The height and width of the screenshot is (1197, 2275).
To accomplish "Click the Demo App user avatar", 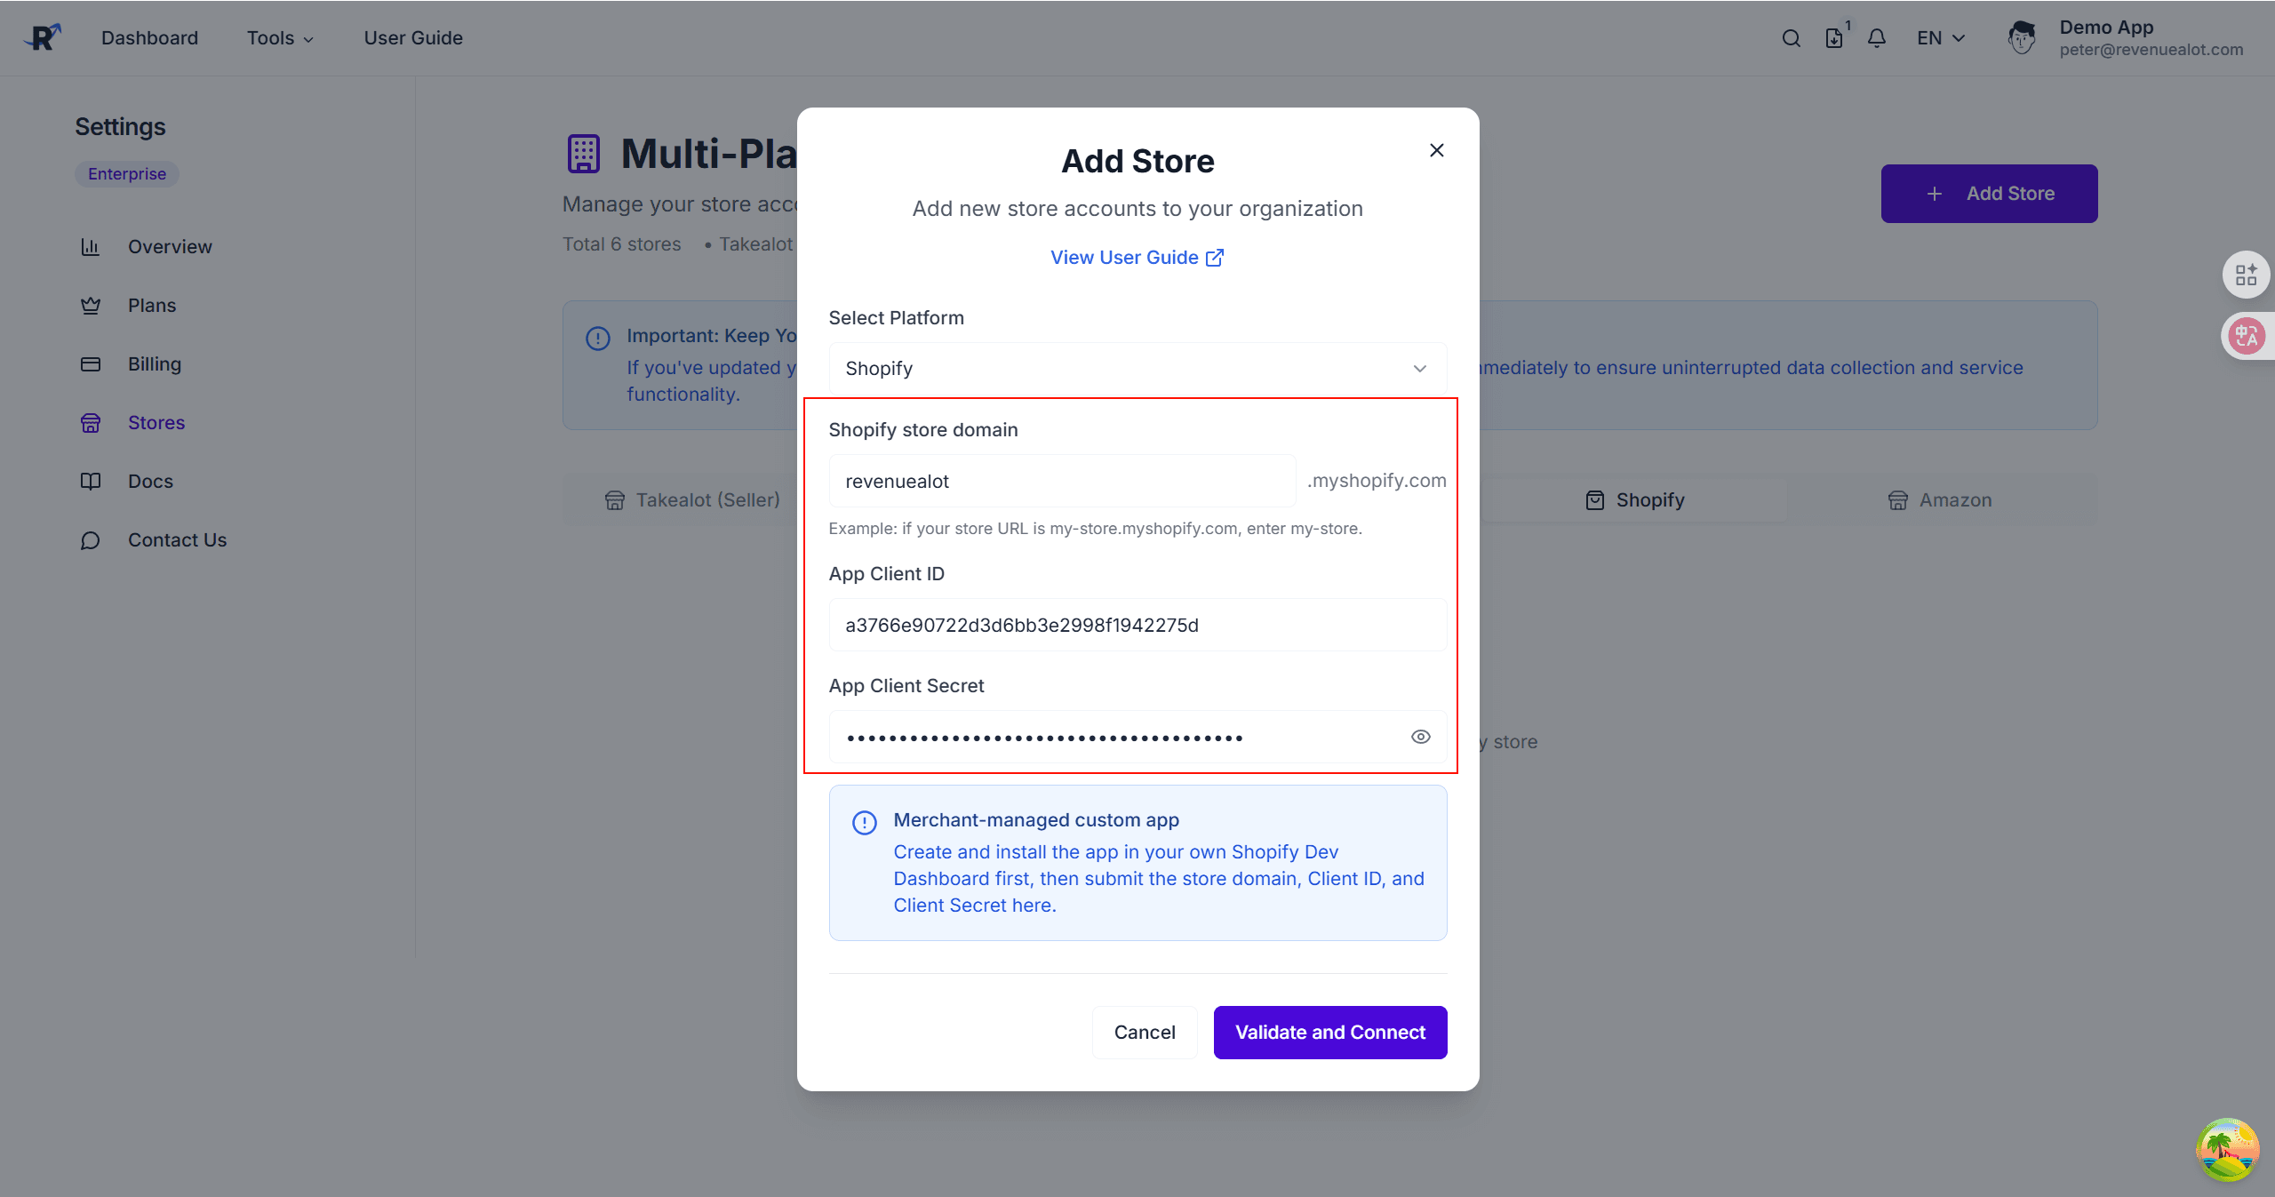I will pos(2024,37).
